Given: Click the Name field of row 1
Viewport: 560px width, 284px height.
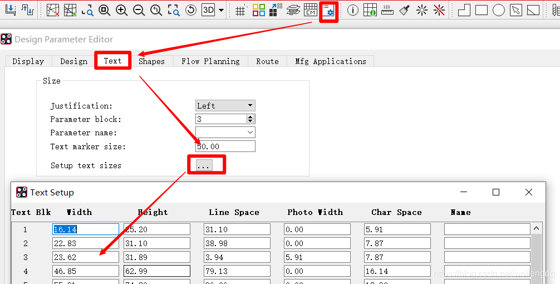Looking at the screenshot, I should point(487,229).
